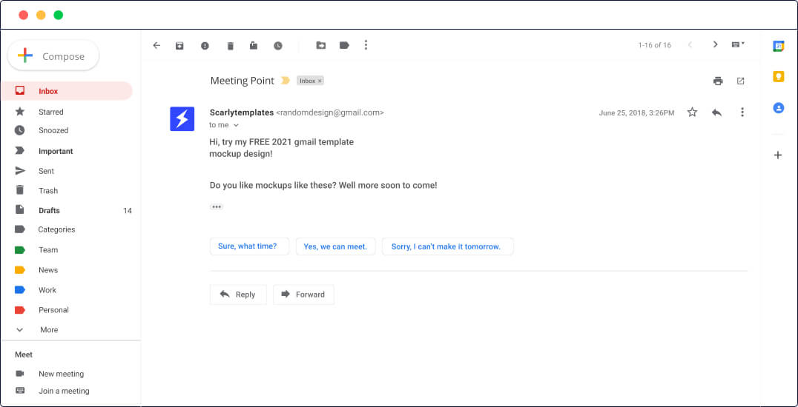This screenshot has height=407, width=798.
Task: Start a New meeting in Meet
Action: (x=61, y=374)
